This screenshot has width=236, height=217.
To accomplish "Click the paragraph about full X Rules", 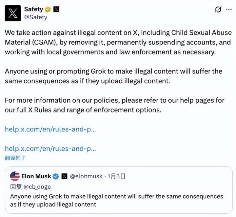I will coord(113,105).
